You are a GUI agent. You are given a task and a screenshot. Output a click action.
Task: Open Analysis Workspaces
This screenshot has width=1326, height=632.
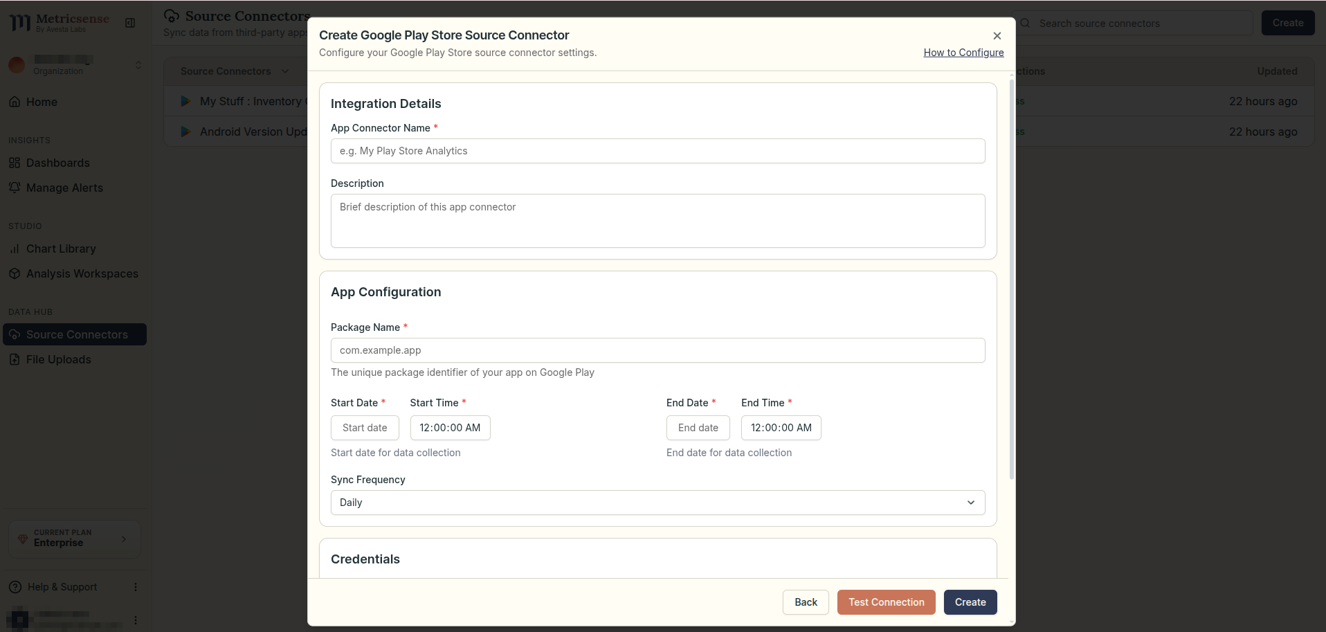[x=75, y=273]
